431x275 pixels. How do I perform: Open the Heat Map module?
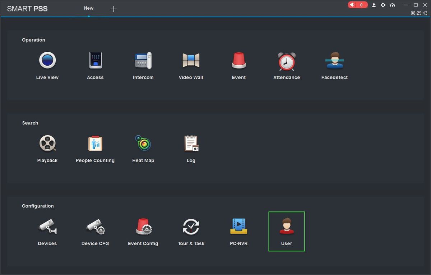tap(143, 144)
